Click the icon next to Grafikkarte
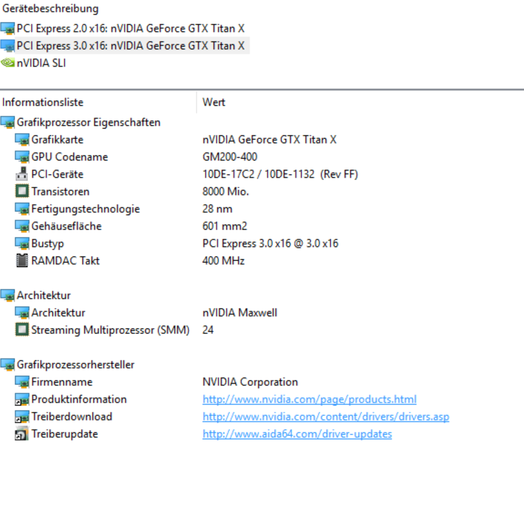Screen dimensions: 524x529 coord(22,140)
